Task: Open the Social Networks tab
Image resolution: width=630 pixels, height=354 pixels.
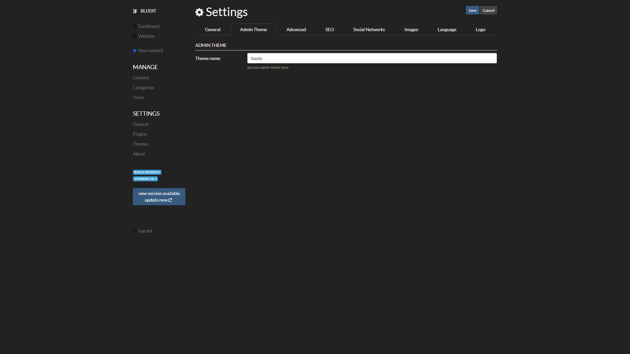Action: pos(369,29)
